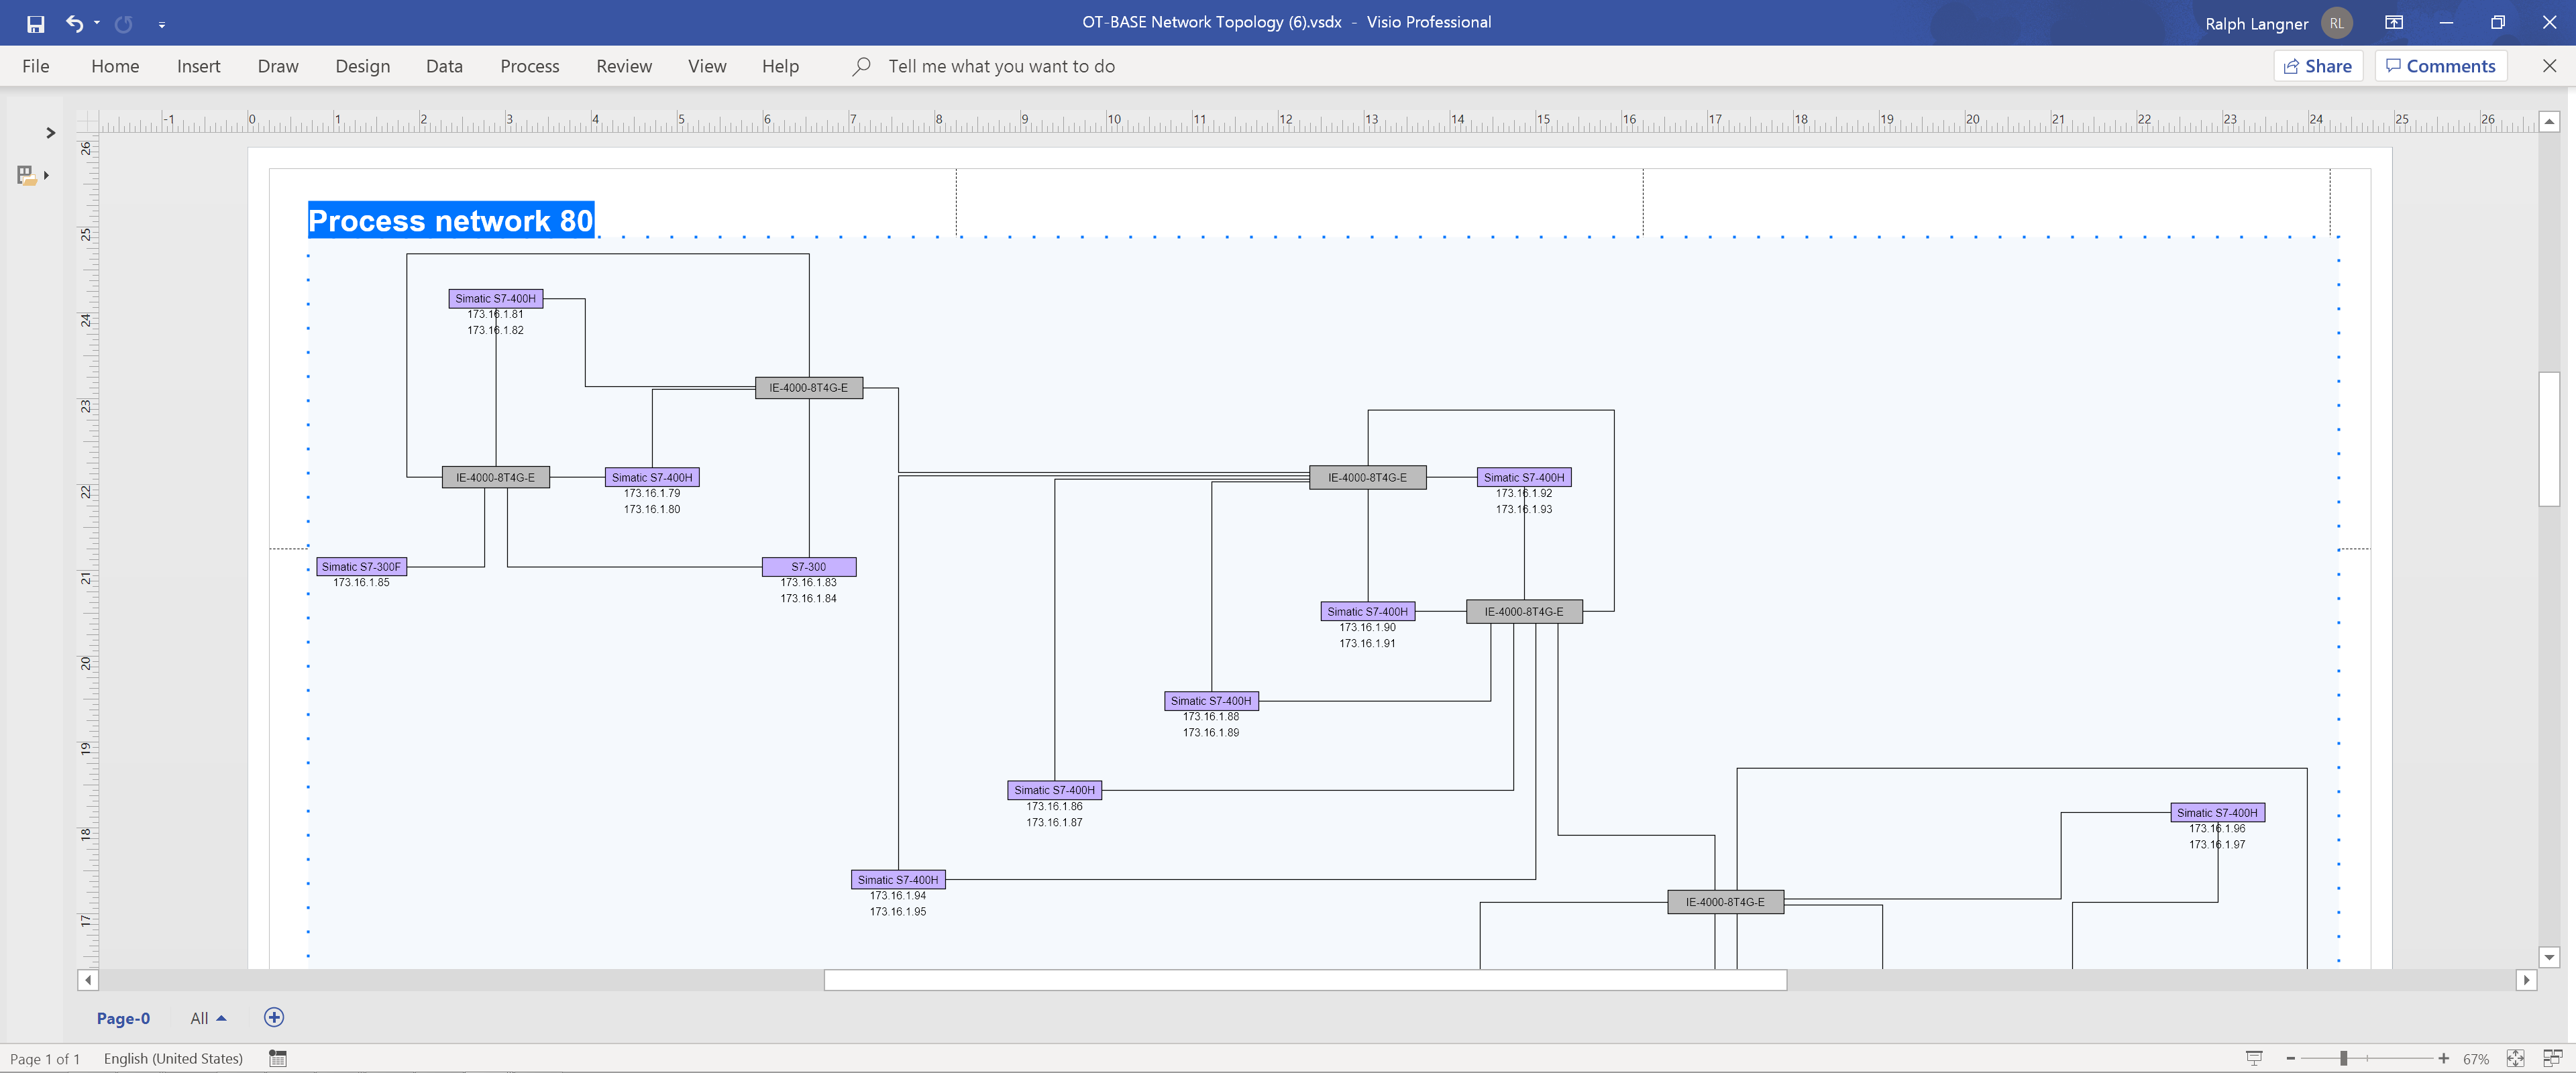Select IE-4000-8T4G-E switch right of S7-400H 173.16.1.90
The width and height of the screenshot is (2576, 1073).
coord(1524,611)
